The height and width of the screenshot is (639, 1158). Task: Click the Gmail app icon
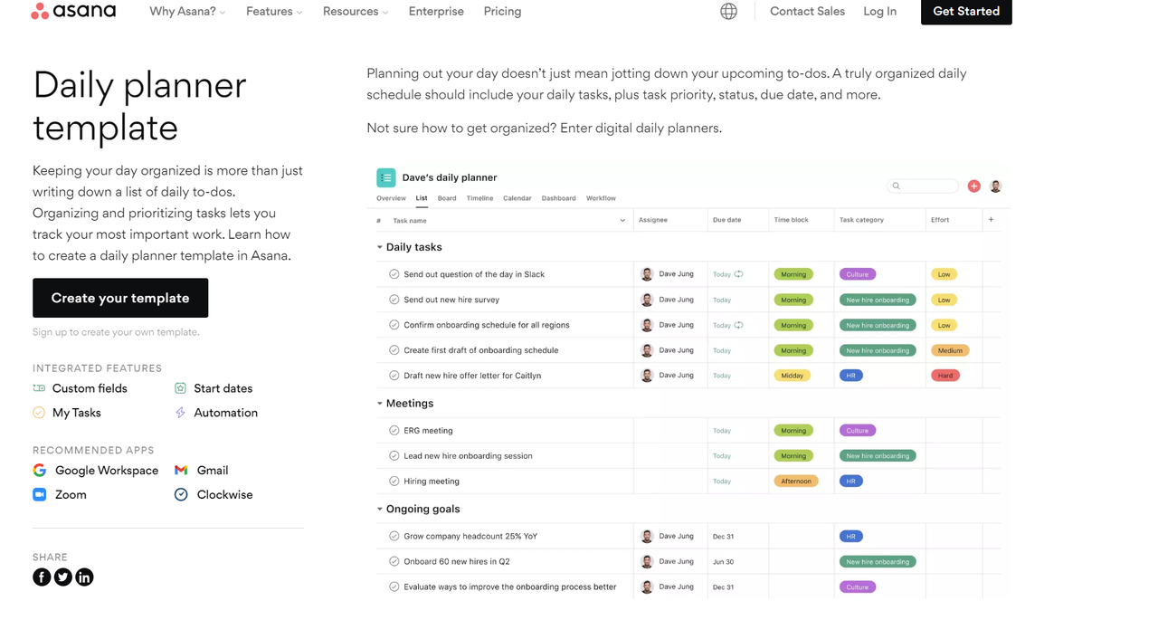[x=181, y=471]
